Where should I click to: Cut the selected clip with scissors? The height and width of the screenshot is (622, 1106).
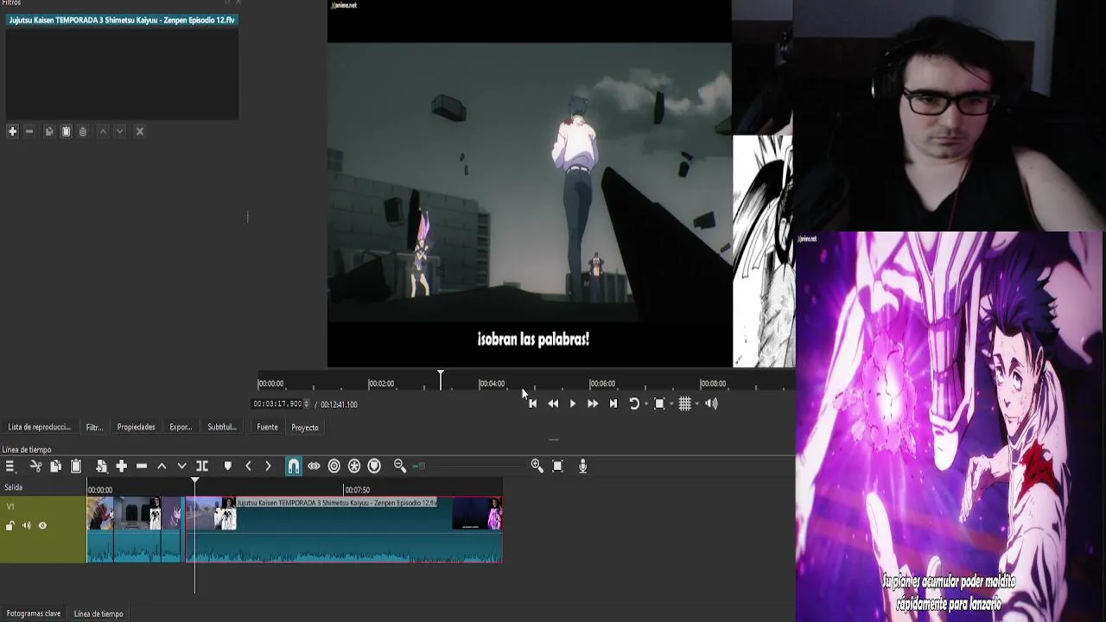(x=35, y=466)
